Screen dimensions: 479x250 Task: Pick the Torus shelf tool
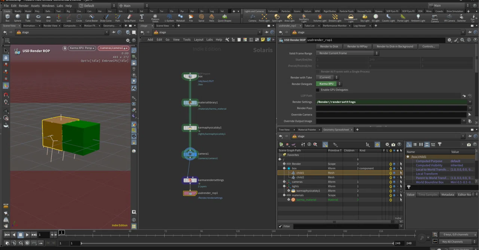point(38,18)
